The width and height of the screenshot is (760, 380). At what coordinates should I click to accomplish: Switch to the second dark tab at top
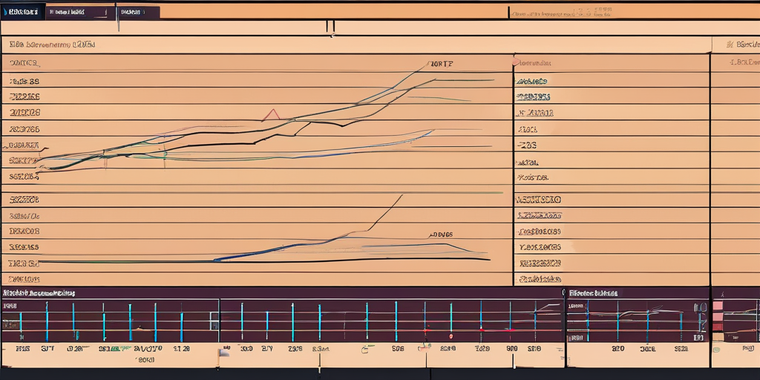coord(80,12)
